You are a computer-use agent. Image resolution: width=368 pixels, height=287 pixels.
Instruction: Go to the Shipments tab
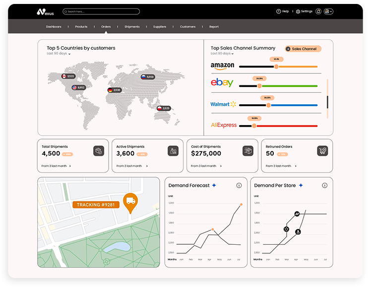(x=132, y=27)
